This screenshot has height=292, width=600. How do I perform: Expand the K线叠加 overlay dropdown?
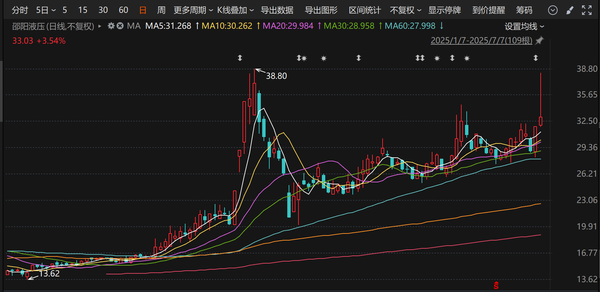click(x=235, y=10)
